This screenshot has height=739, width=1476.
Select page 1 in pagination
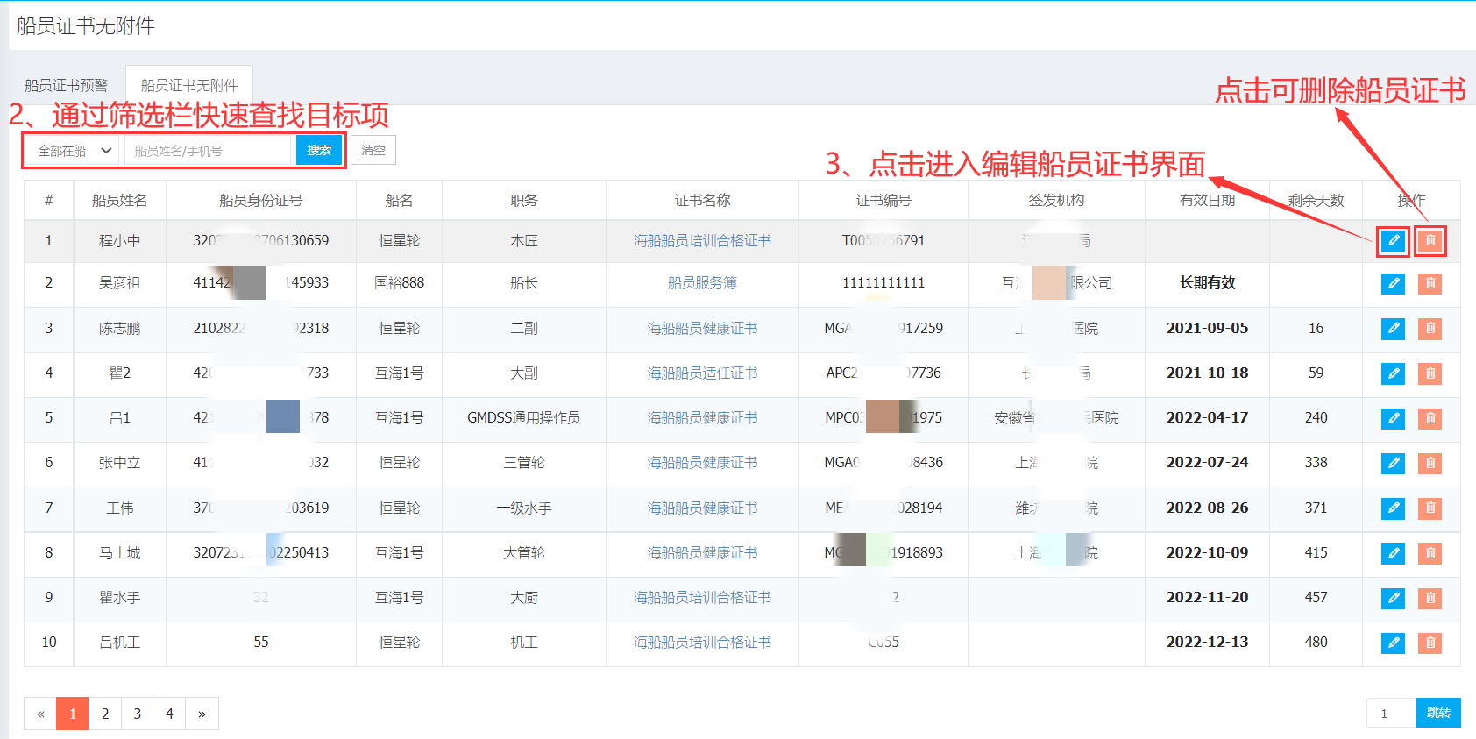pyautogui.click(x=73, y=714)
